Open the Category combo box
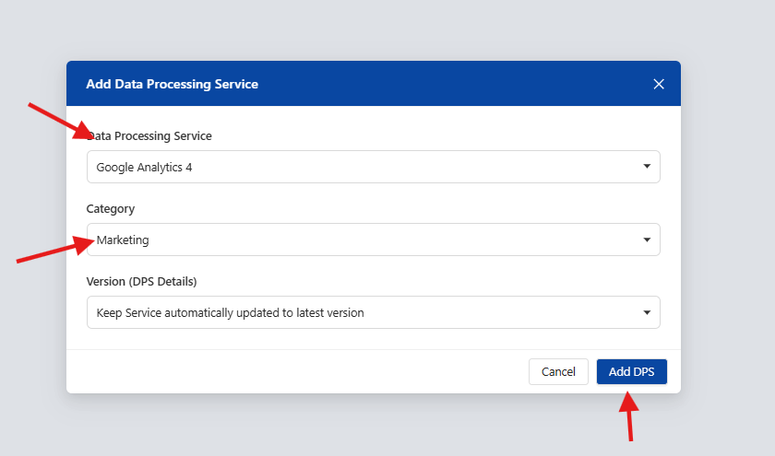Image resolution: width=775 pixels, height=456 pixels. tap(373, 240)
